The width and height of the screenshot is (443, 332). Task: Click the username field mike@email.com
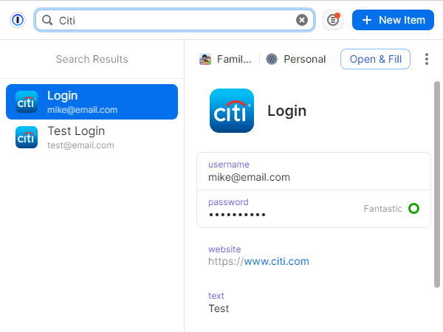coord(249,177)
